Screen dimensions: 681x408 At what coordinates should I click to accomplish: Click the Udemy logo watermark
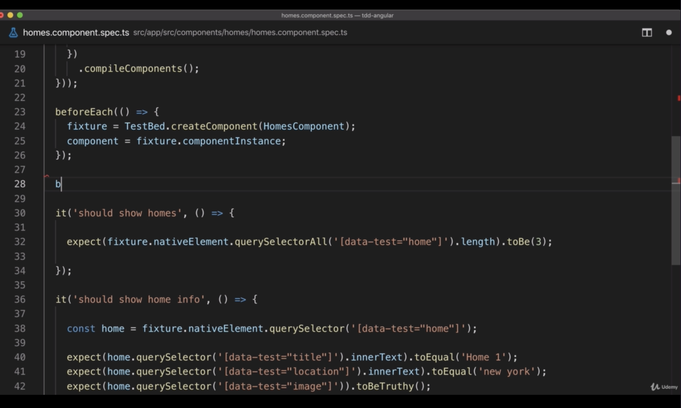coord(664,387)
